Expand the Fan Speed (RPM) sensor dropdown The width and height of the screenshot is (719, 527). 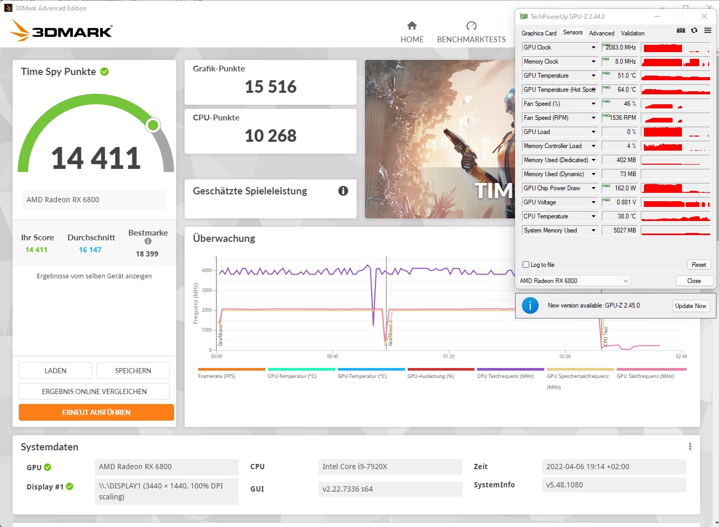coord(593,118)
